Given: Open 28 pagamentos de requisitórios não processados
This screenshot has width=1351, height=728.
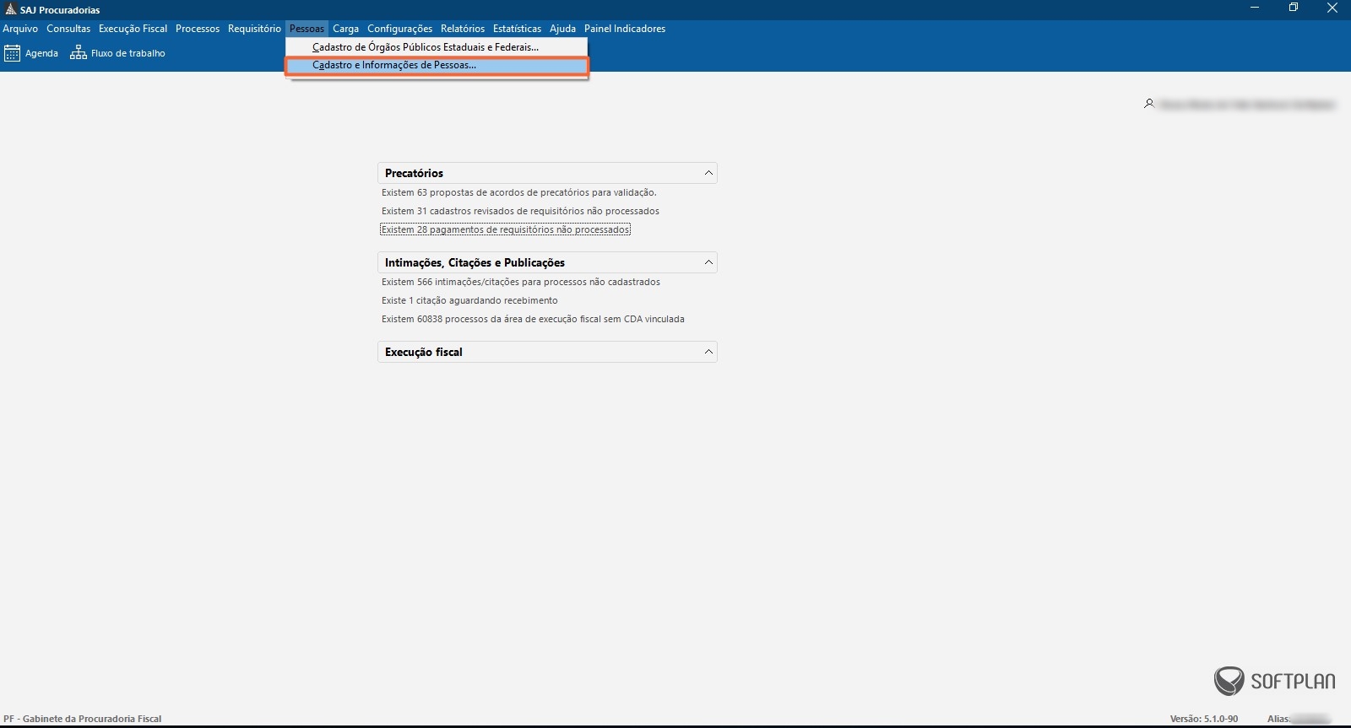Looking at the screenshot, I should (505, 229).
